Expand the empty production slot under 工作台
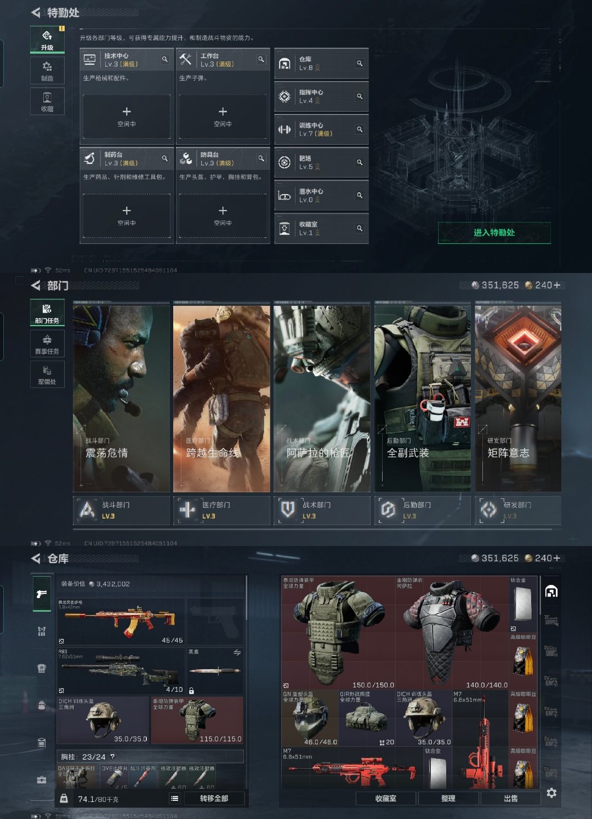Image resolution: width=592 pixels, height=819 pixels. click(223, 116)
